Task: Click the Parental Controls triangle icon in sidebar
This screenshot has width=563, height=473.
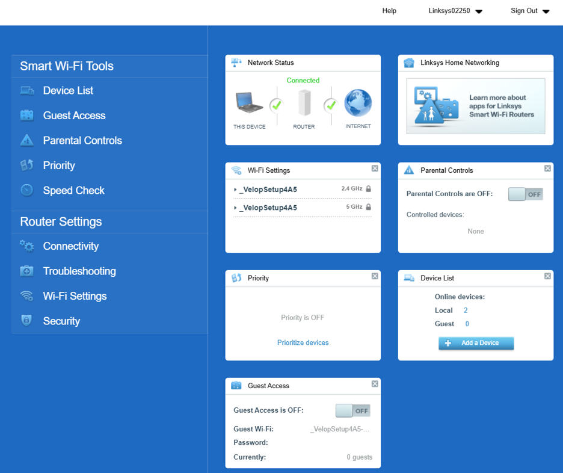Action: click(27, 140)
